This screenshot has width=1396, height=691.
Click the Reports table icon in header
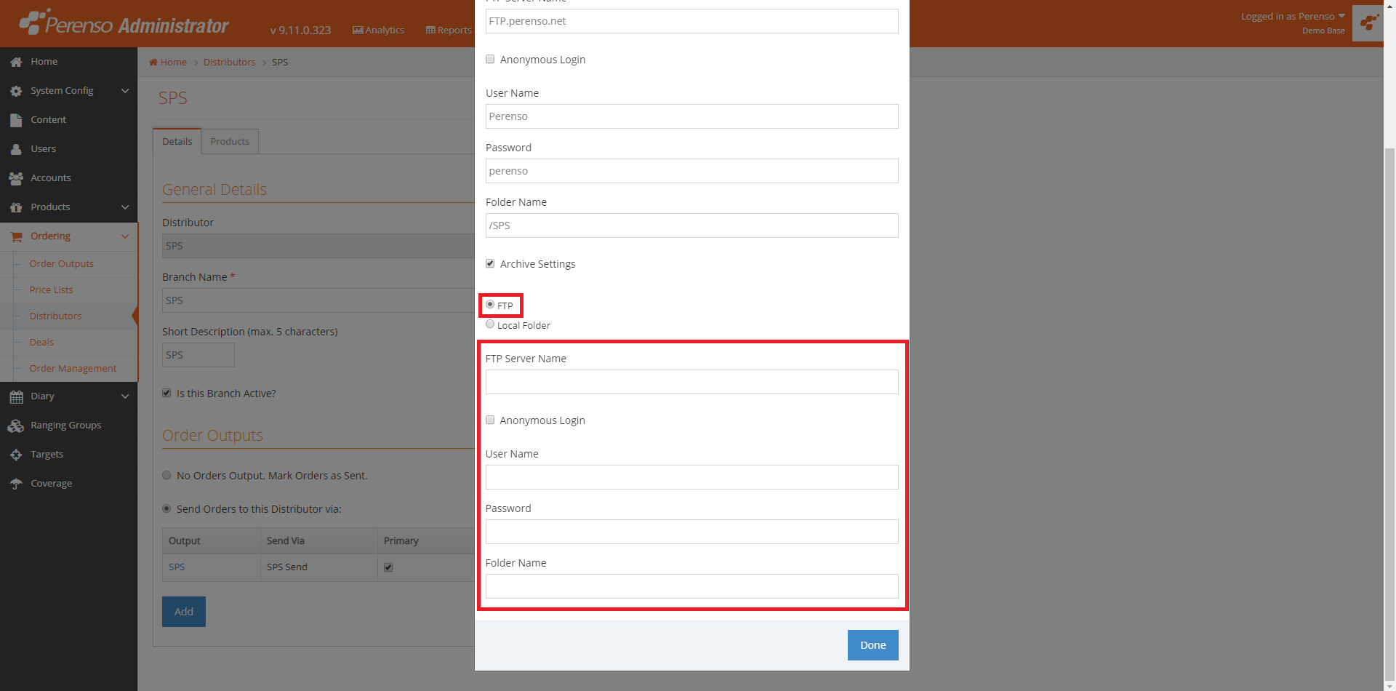[430, 30]
